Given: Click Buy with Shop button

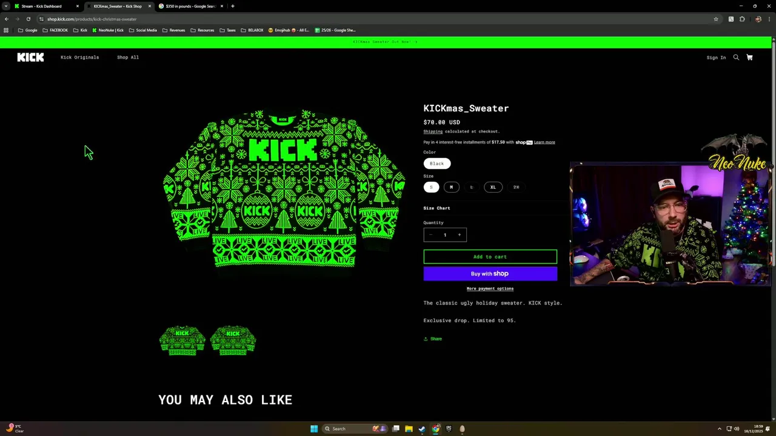Looking at the screenshot, I should (490, 274).
